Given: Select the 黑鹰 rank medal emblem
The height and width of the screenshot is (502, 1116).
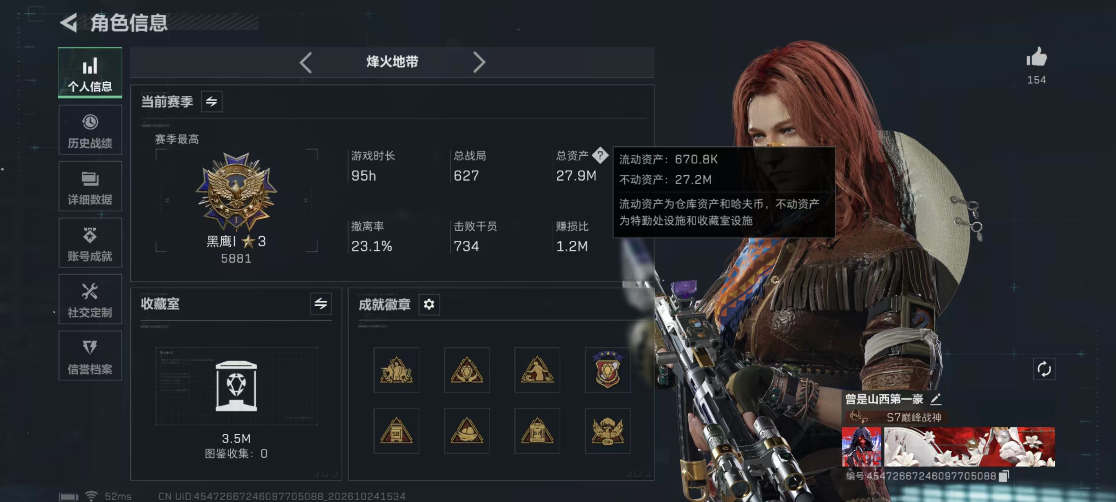Looking at the screenshot, I should click(236, 191).
